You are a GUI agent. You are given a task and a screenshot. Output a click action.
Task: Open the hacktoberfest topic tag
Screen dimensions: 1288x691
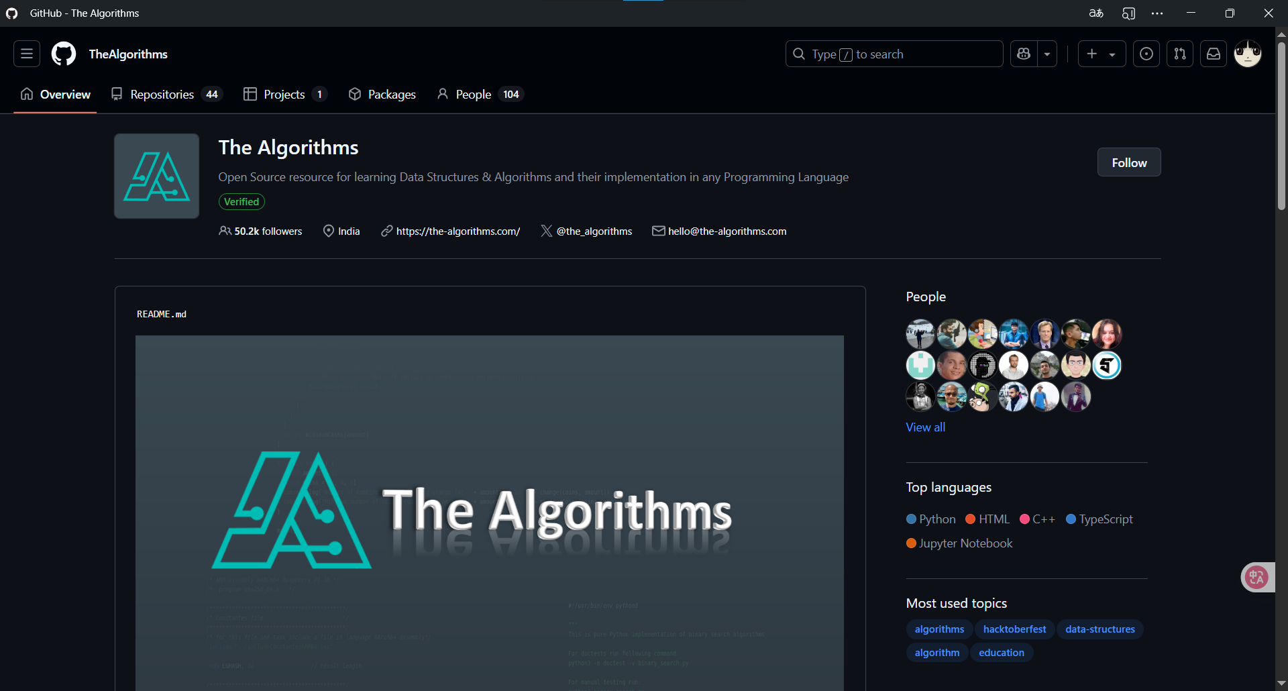pyautogui.click(x=1014, y=629)
